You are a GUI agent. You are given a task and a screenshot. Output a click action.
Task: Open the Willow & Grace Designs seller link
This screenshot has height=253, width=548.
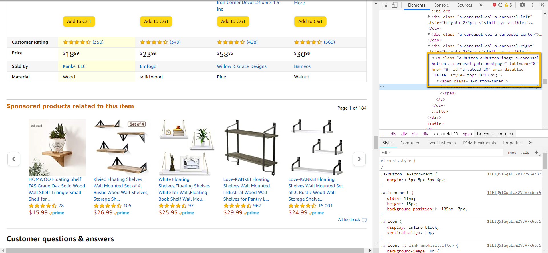[241, 66]
